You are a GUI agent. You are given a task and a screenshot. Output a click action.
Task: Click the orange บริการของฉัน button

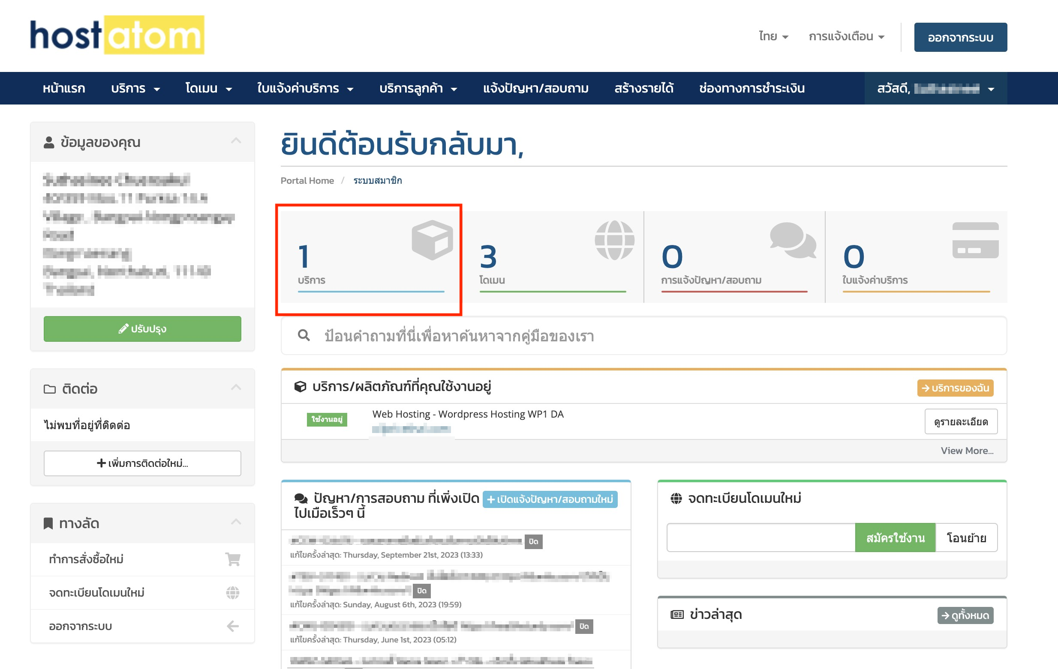pos(955,388)
